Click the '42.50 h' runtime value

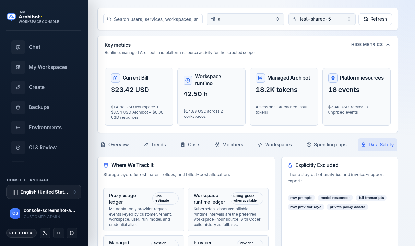(x=196, y=94)
